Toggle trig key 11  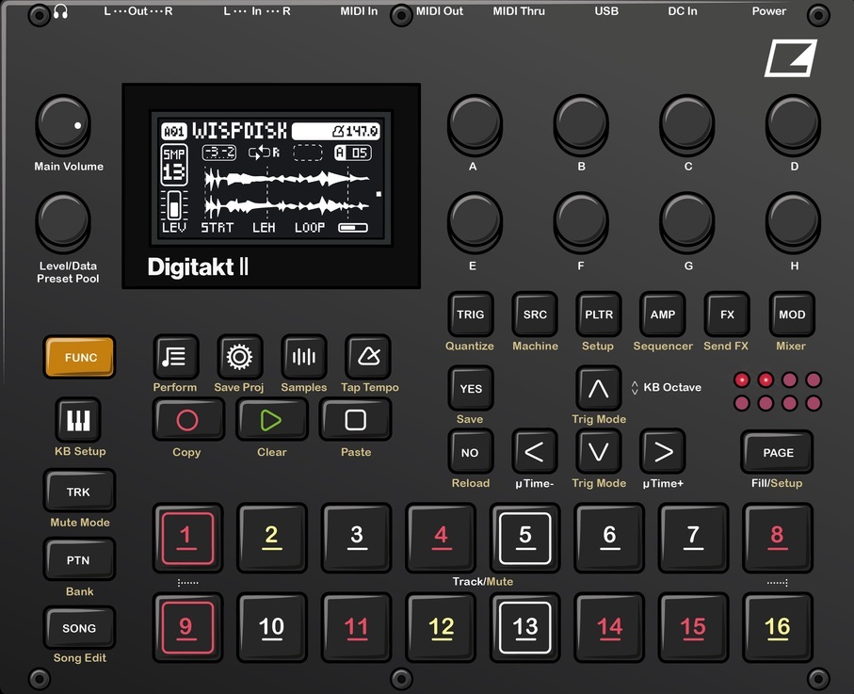click(356, 627)
